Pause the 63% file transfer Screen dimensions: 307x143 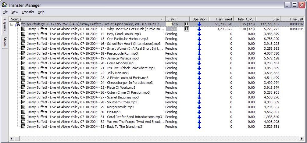[187, 29]
